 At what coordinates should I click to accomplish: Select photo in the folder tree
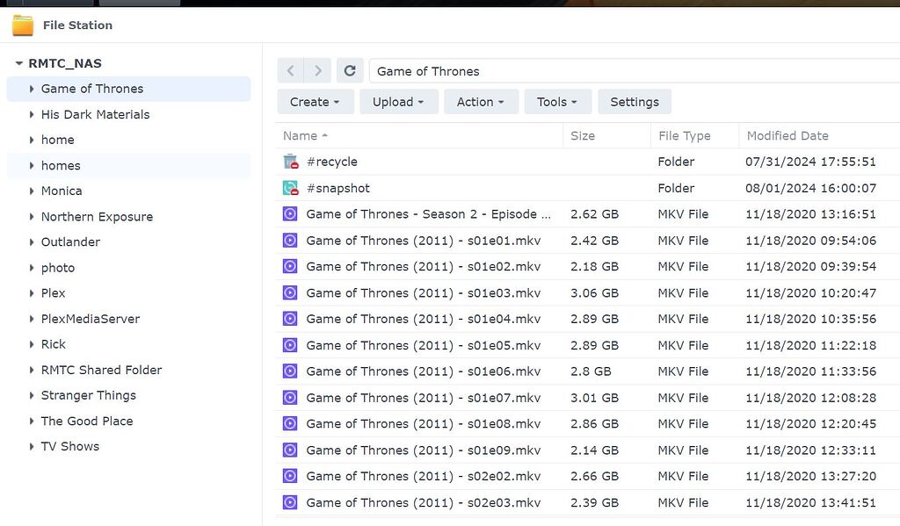click(58, 268)
